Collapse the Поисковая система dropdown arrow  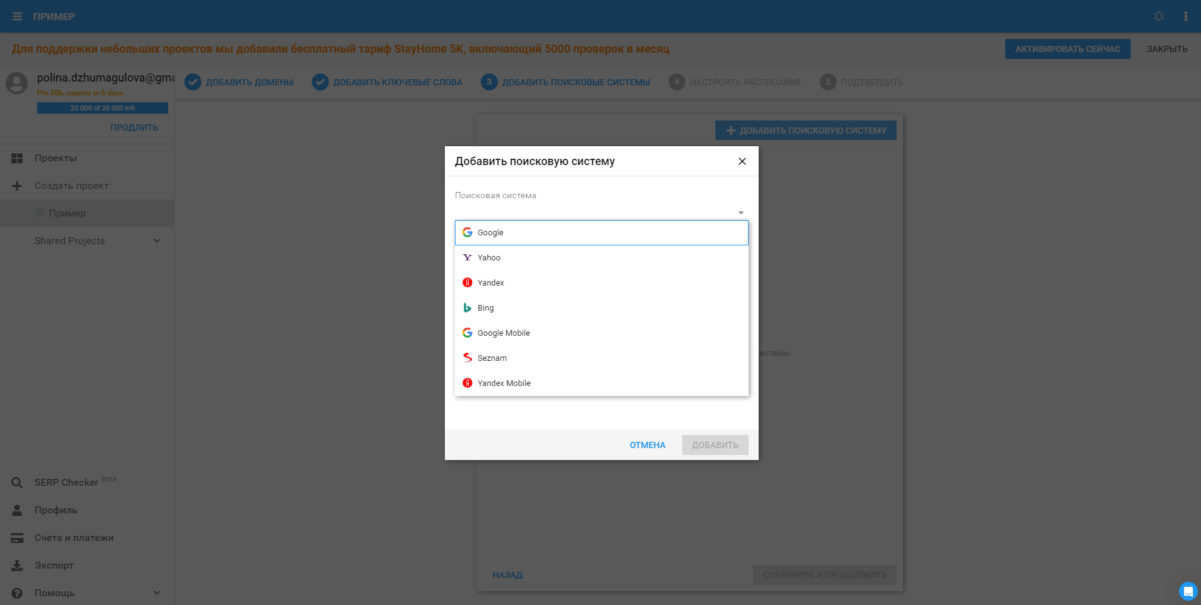coord(741,213)
